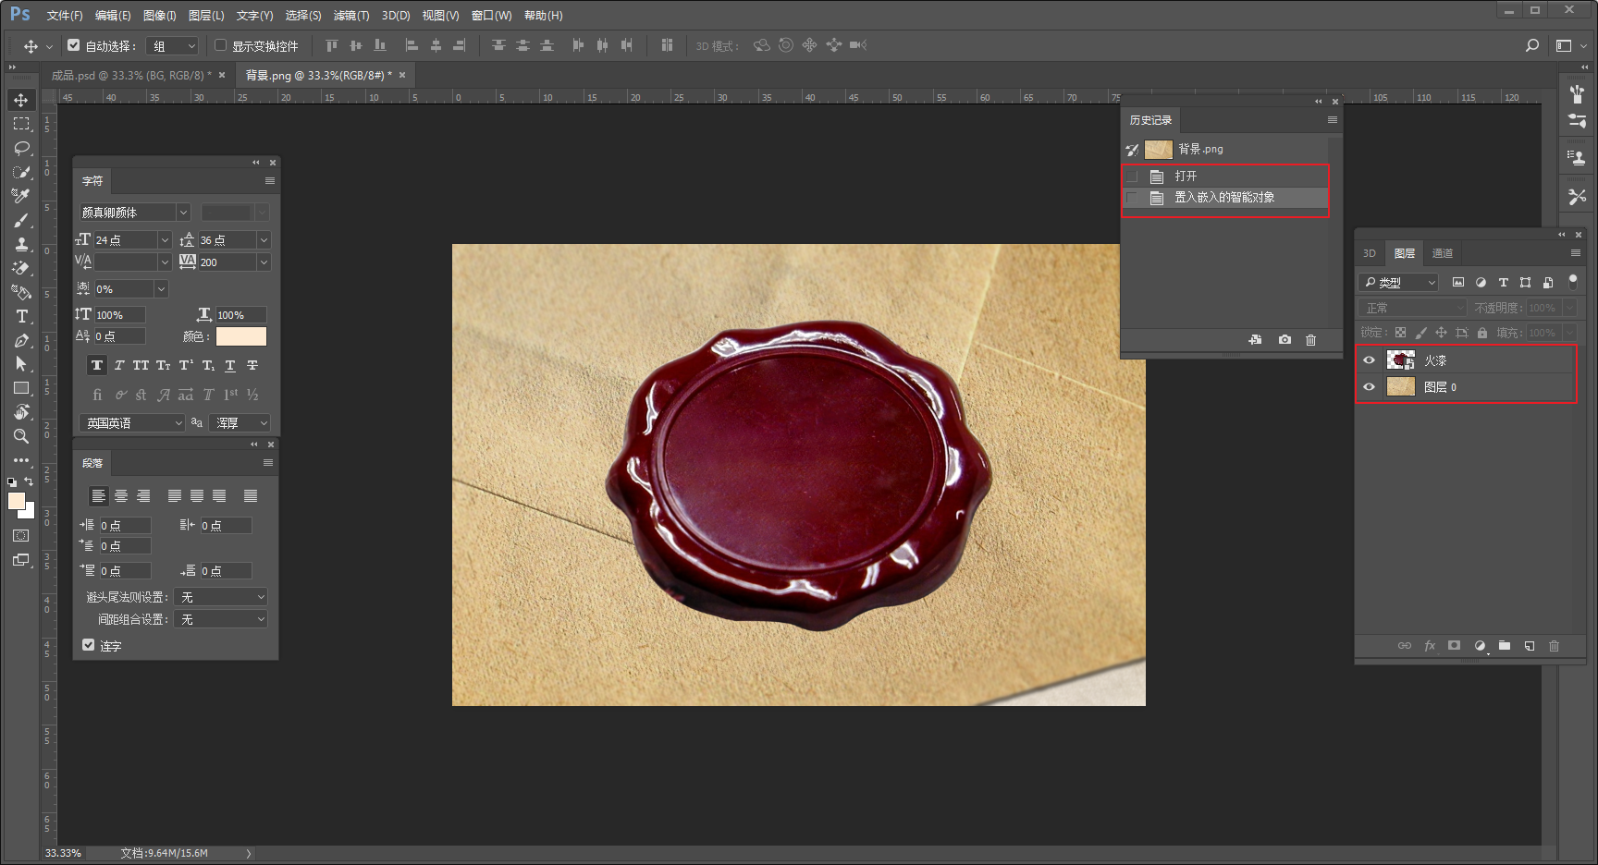
Task: Open the 图像(I) menu
Action: coord(159,16)
